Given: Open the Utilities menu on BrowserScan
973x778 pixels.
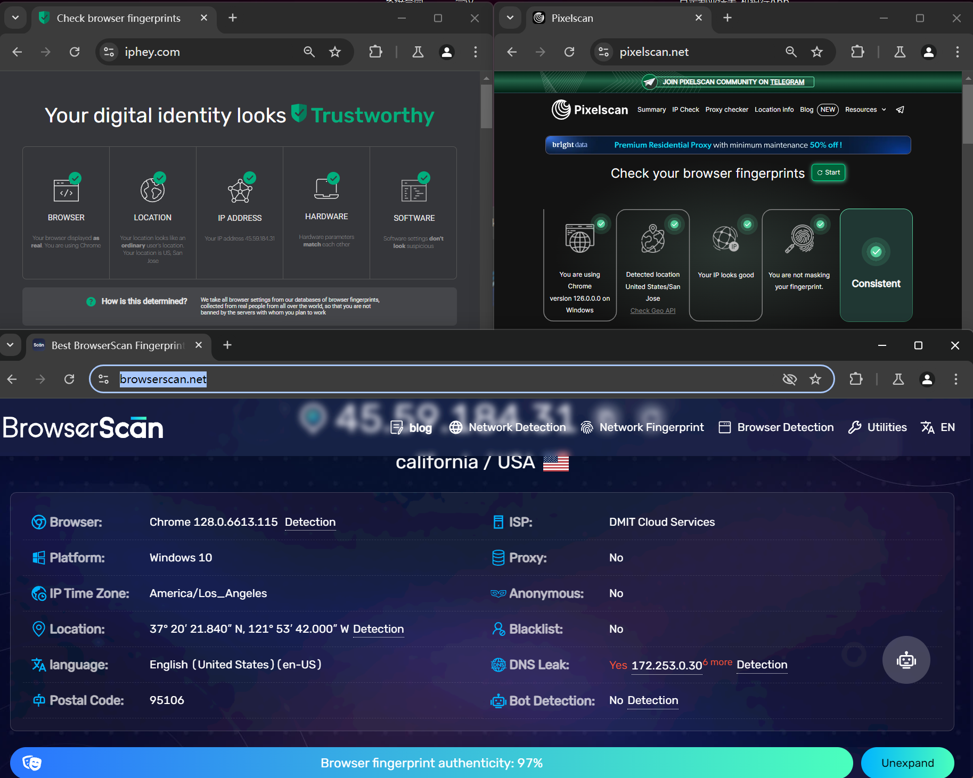Looking at the screenshot, I should click(878, 427).
